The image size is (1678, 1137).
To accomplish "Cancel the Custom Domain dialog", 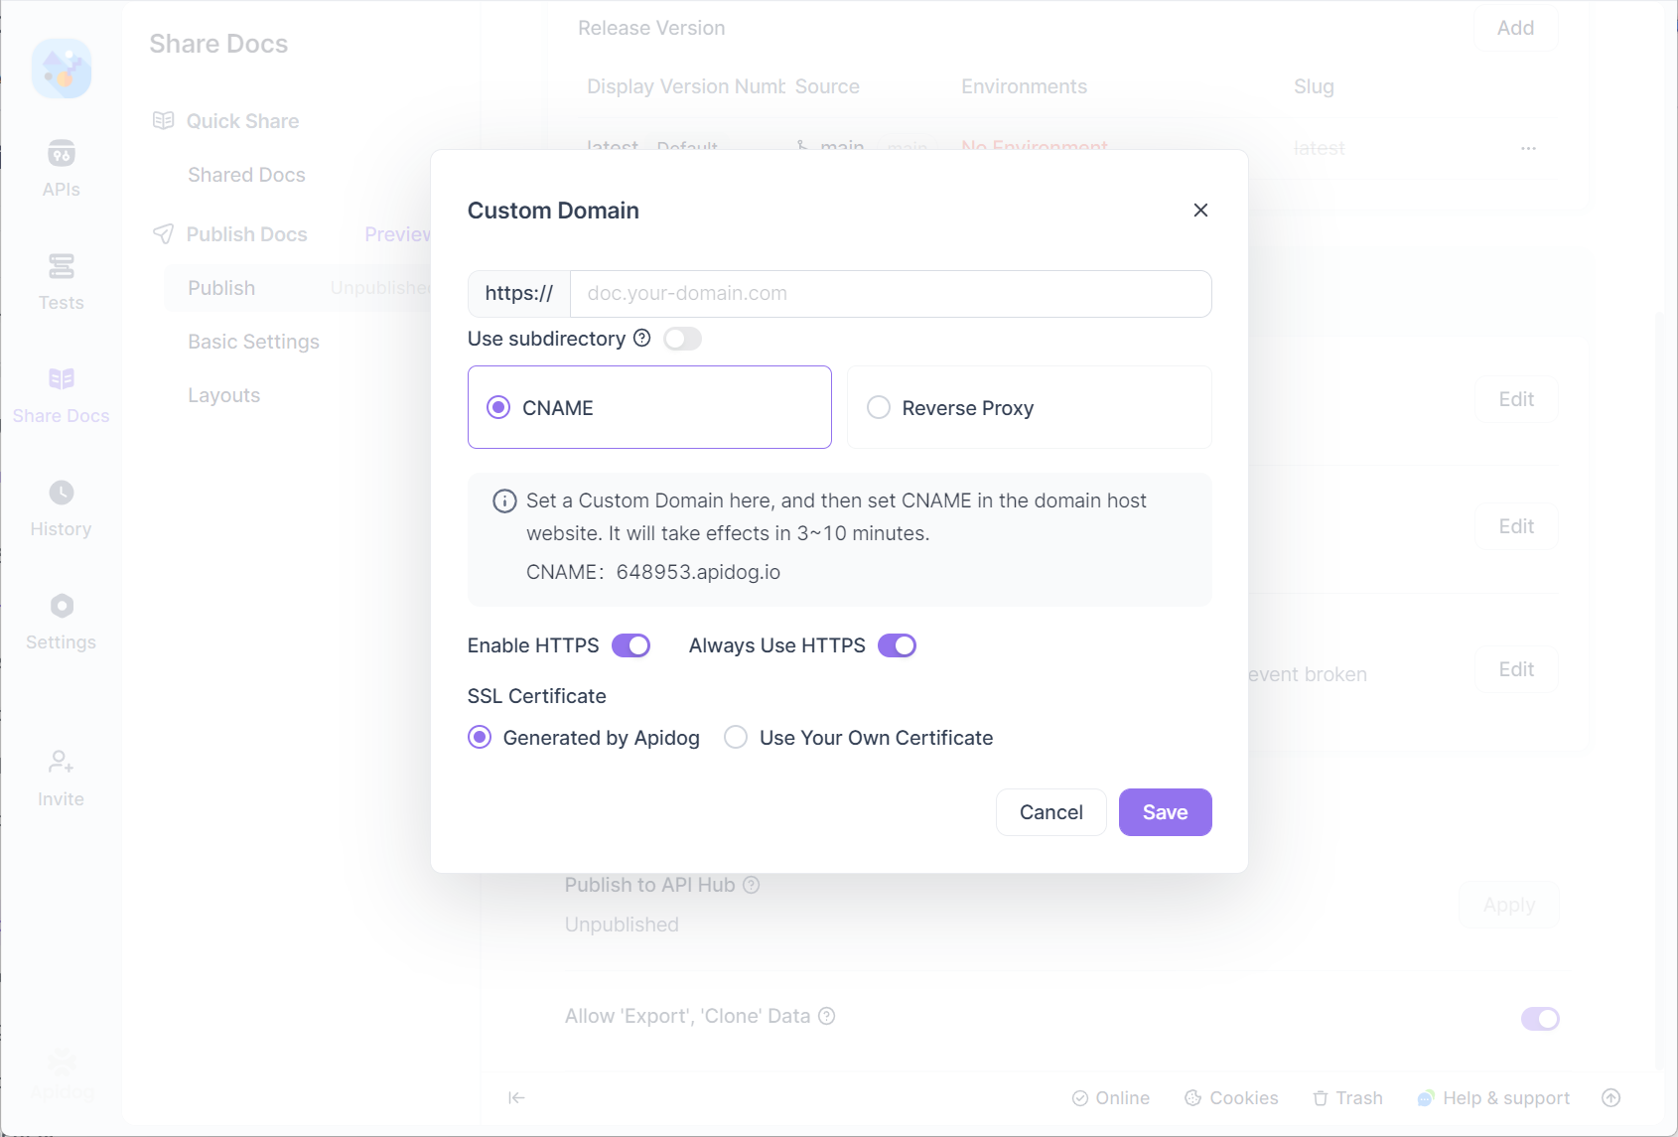I will (1050, 812).
